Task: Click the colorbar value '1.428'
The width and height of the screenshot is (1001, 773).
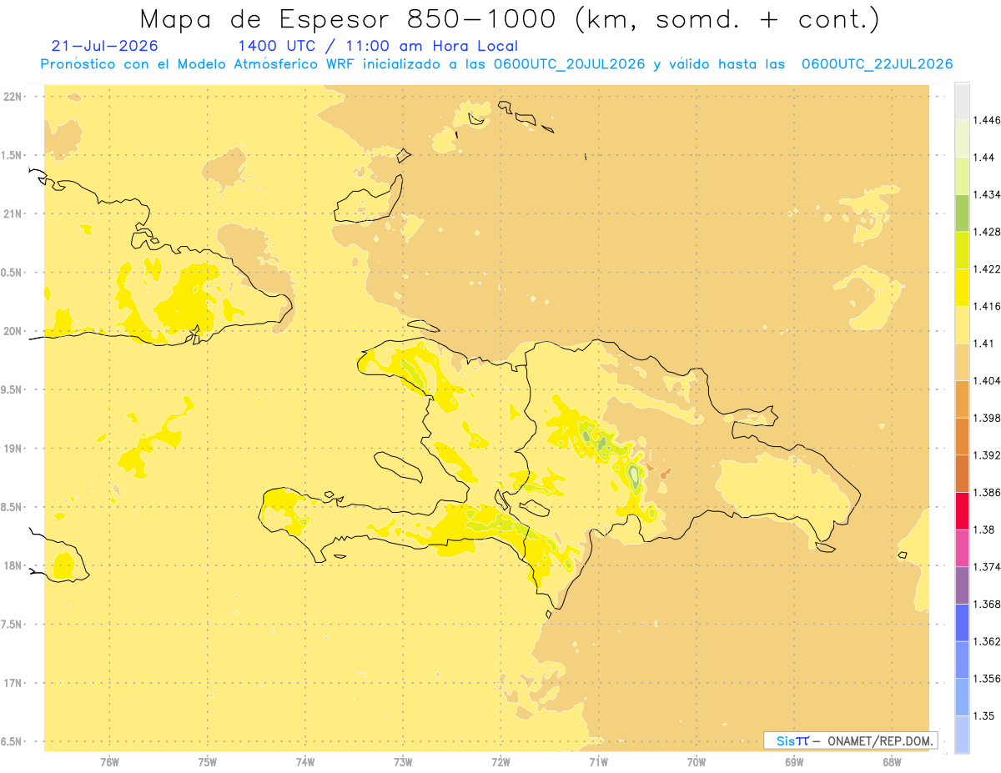Action: pyautogui.click(x=988, y=232)
